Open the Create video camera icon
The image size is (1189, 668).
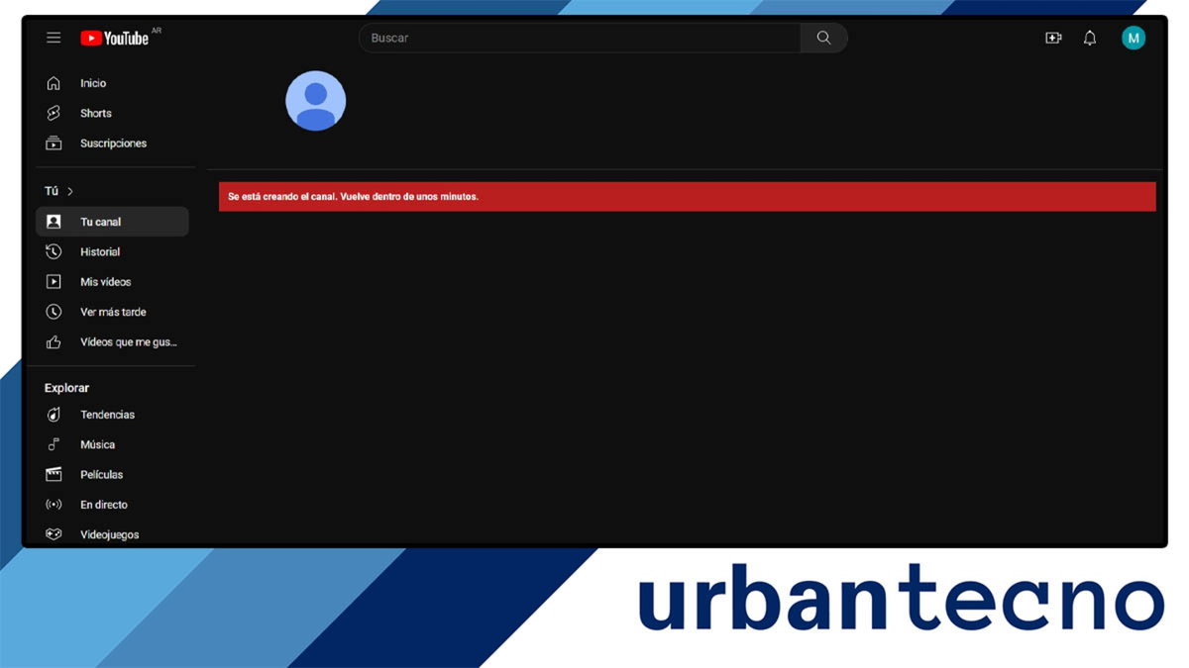pos(1053,38)
